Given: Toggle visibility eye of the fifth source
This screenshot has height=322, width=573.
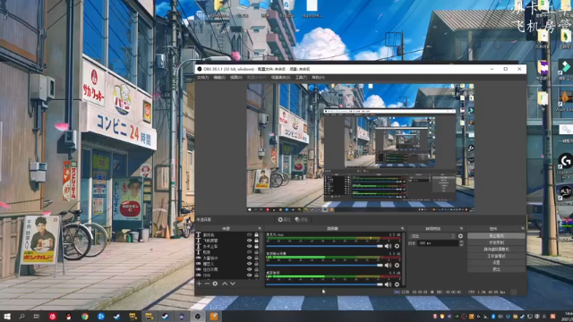Looking at the screenshot, I should pyautogui.click(x=249, y=258).
